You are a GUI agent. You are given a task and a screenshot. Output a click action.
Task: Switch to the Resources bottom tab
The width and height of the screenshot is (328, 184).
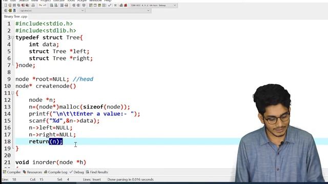(32, 172)
